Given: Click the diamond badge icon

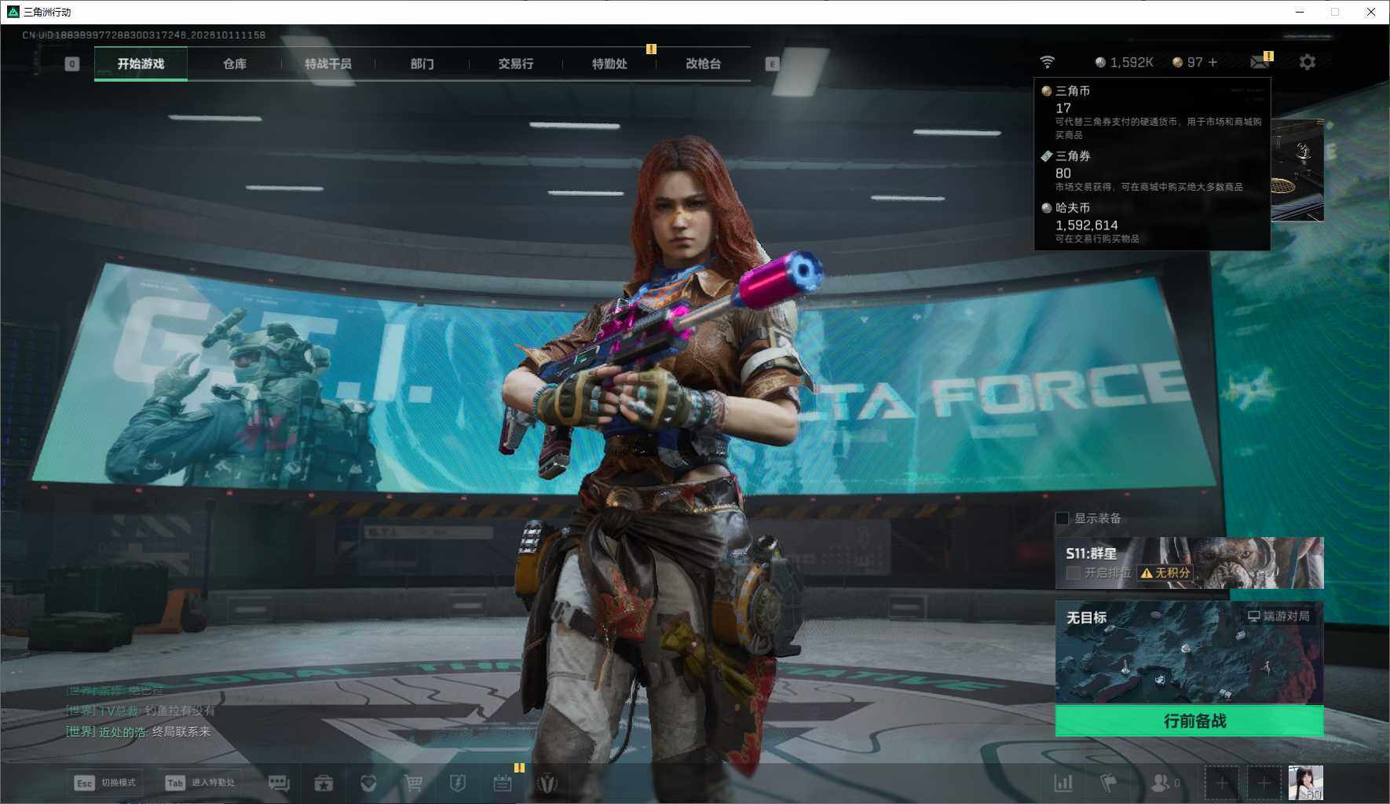Looking at the screenshot, I should tap(368, 783).
